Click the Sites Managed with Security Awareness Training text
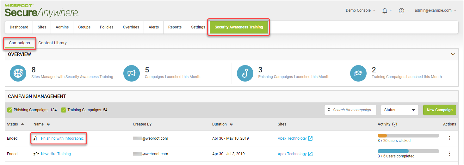The image size is (464, 165). 72,77
